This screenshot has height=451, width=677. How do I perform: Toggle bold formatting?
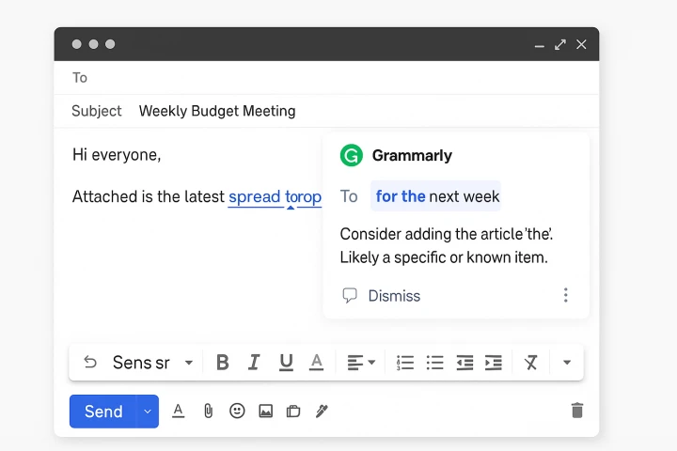(x=222, y=363)
